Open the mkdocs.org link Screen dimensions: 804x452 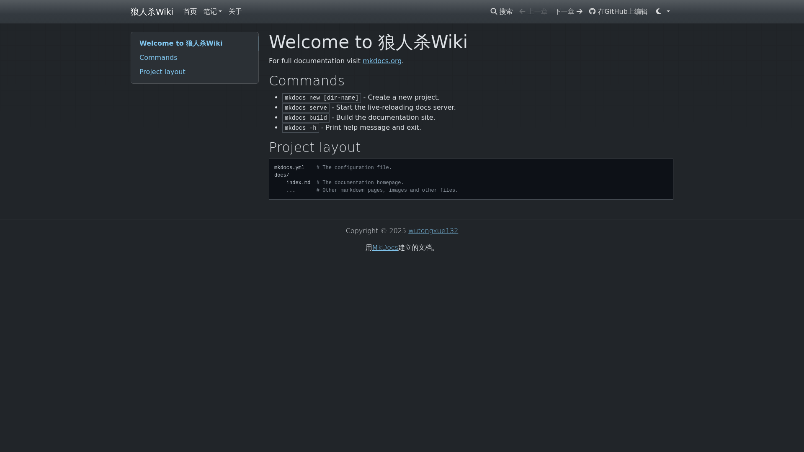pyautogui.click(x=382, y=61)
